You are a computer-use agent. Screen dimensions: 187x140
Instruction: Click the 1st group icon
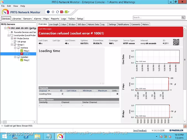(x=15, y=41)
